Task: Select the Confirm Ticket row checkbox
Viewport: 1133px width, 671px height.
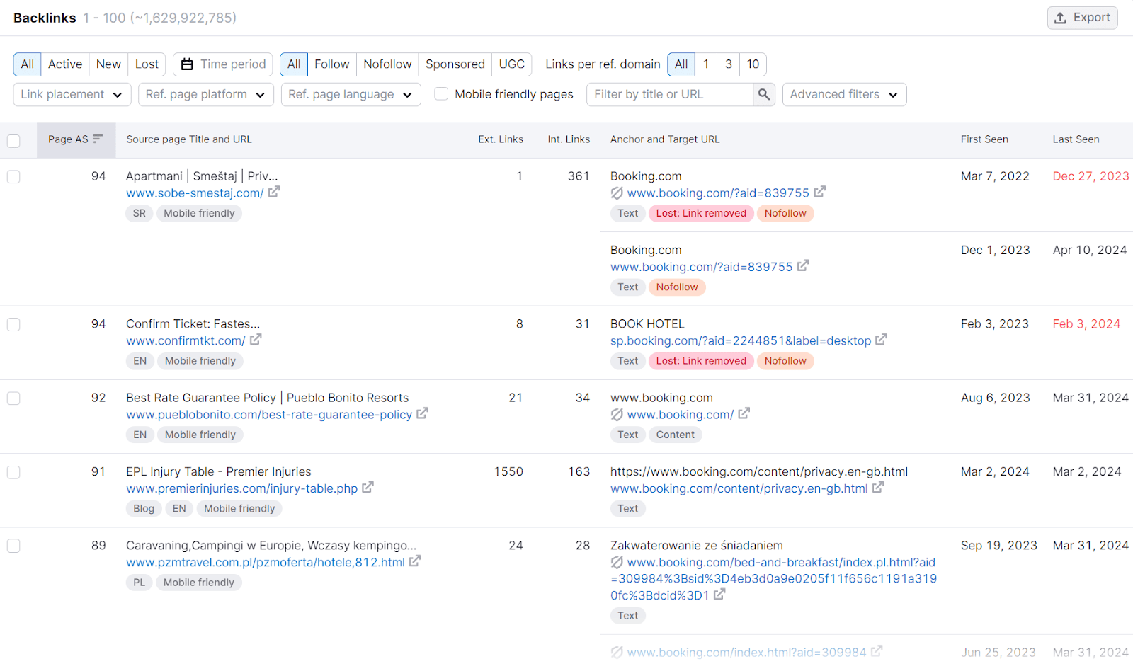Action: point(13,324)
